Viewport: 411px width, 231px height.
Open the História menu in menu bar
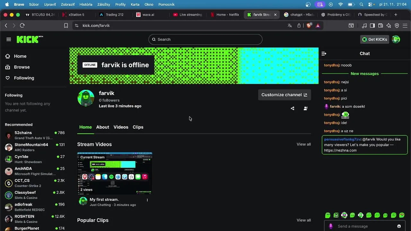coord(86,4)
